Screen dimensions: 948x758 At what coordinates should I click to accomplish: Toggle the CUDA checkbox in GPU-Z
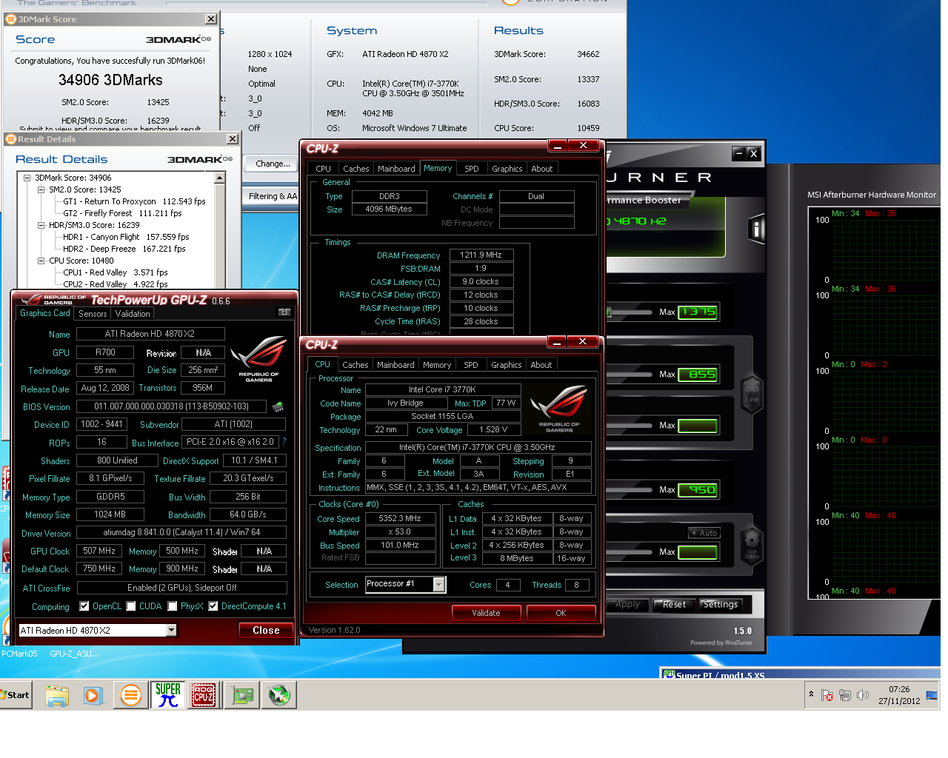pyautogui.click(x=131, y=606)
